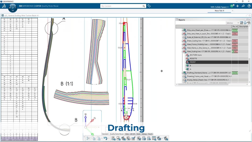Click the checkmark rule check icon in the toolbar
Image resolution: width=252 pixels, height=142 pixels.
(x=118, y=138)
